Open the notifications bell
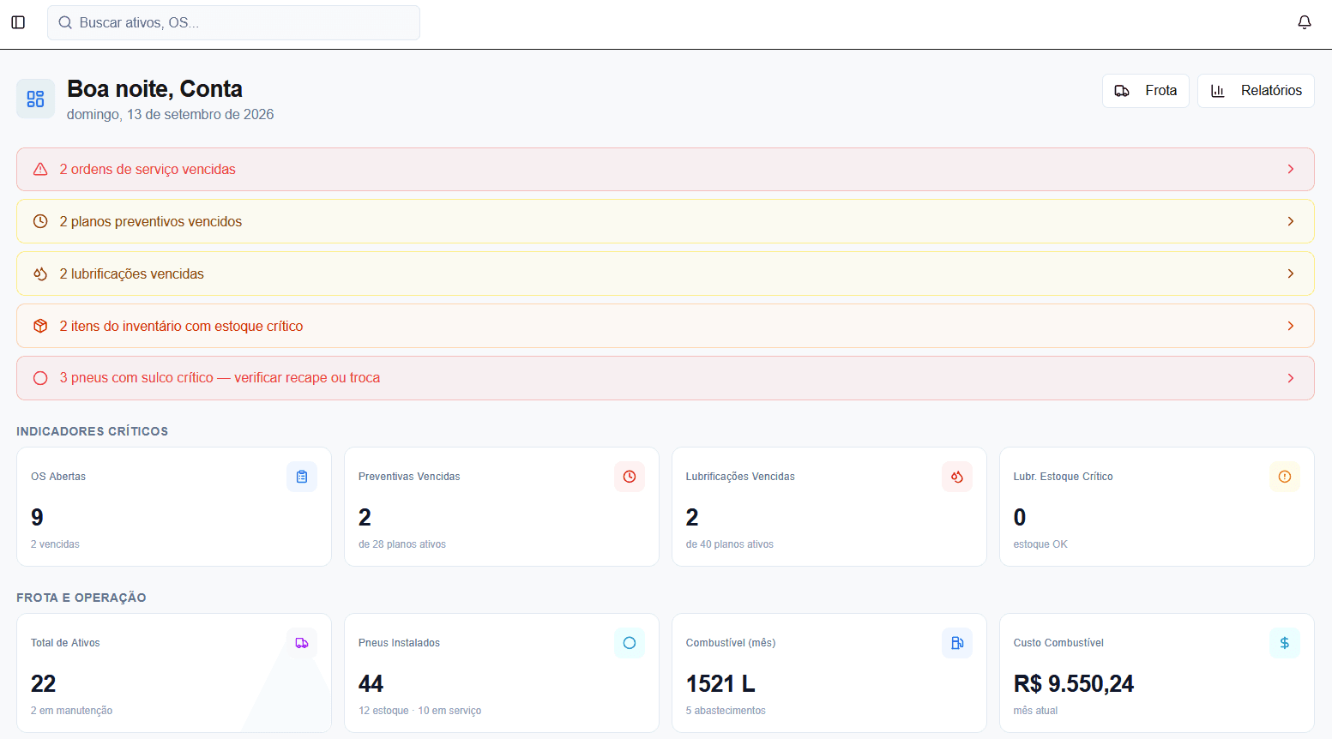1332x739 pixels. coord(1305,22)
